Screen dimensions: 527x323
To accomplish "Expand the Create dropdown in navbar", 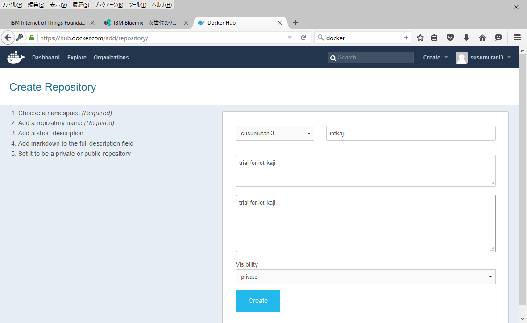I will 436,58.
